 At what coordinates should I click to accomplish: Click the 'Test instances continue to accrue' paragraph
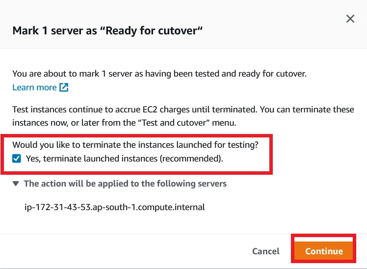click(183, 116)
